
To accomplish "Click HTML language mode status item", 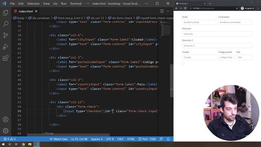I will (x=131, y=139).
